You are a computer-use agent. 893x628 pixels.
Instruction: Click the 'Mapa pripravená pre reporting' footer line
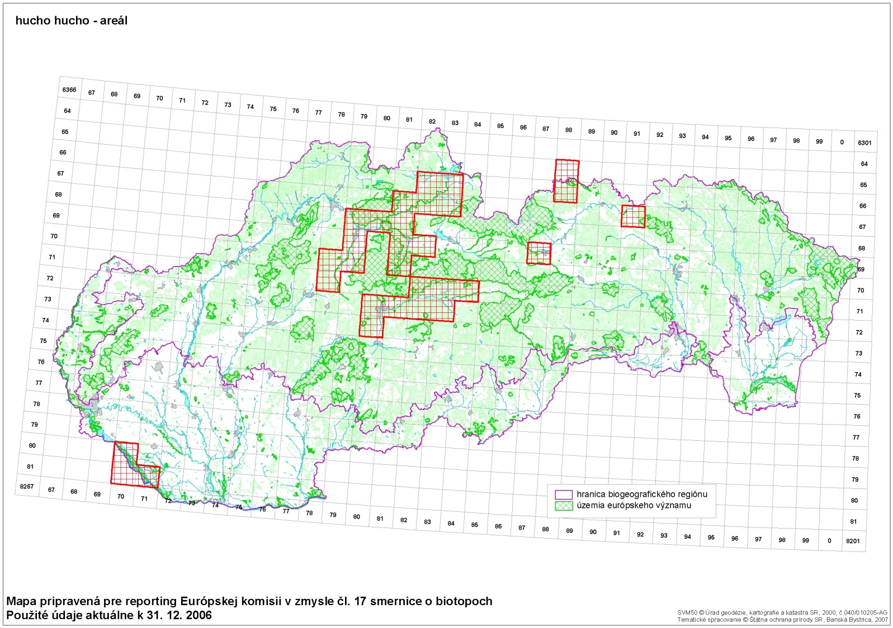(249, 601)
